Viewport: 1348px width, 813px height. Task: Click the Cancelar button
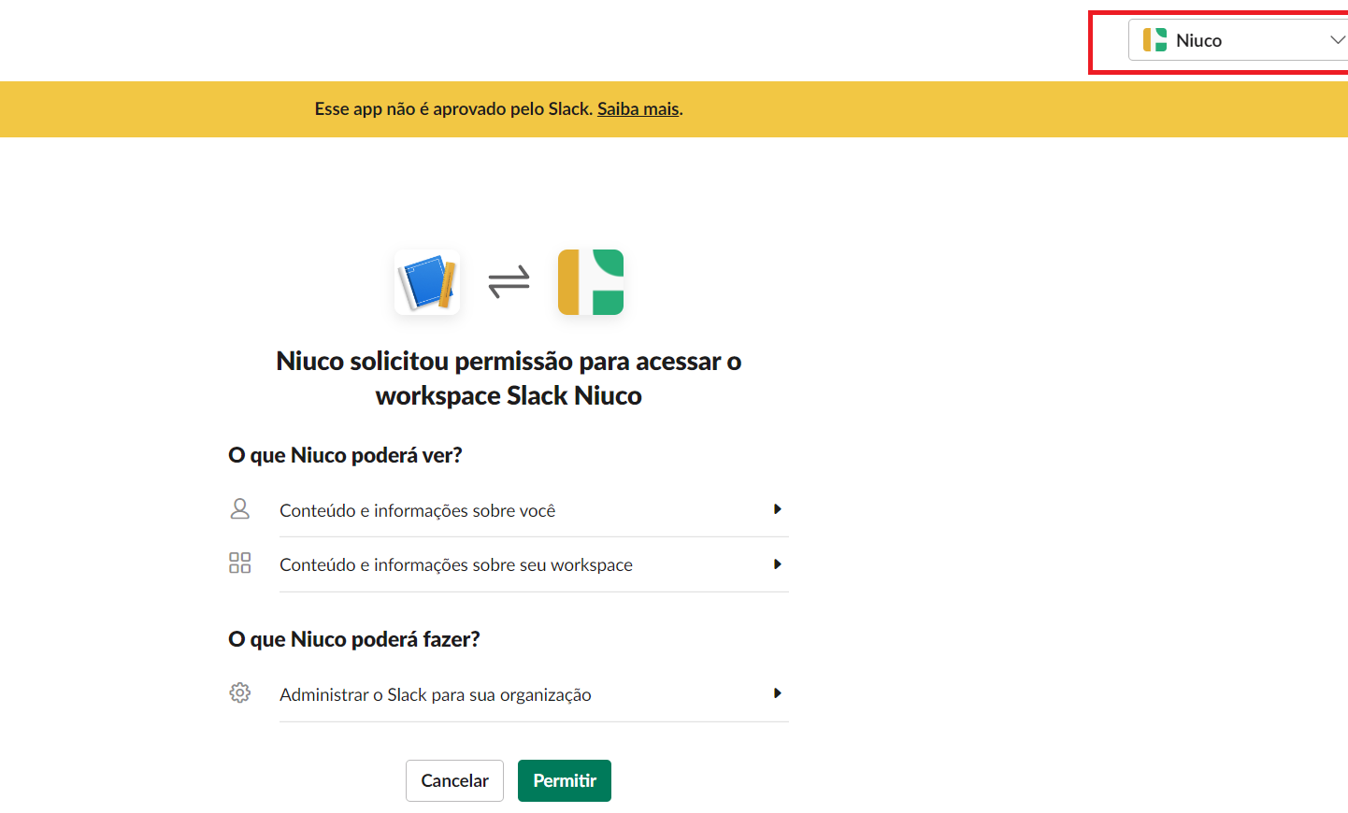(x=454, y=780)
